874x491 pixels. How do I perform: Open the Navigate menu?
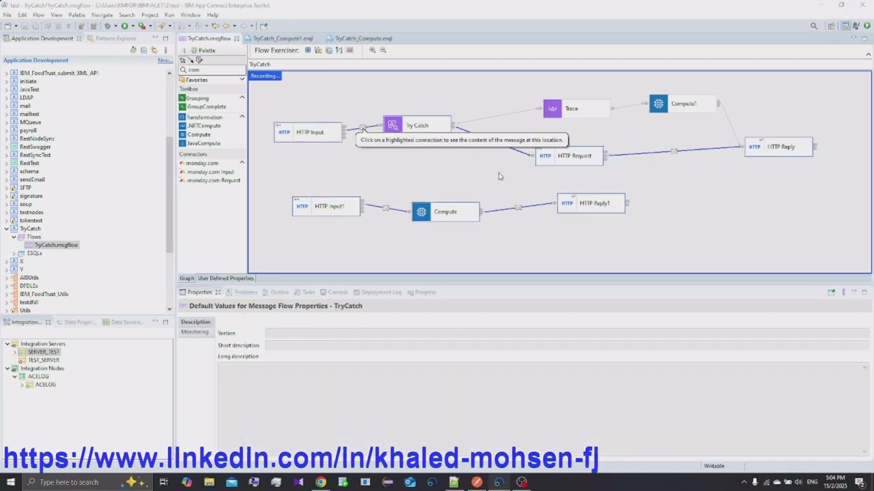pos(102,14)
